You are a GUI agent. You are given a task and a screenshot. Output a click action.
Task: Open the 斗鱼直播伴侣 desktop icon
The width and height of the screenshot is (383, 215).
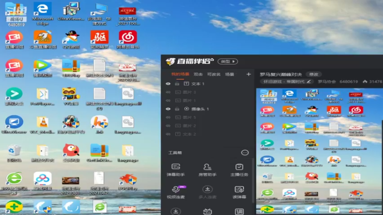43,40
